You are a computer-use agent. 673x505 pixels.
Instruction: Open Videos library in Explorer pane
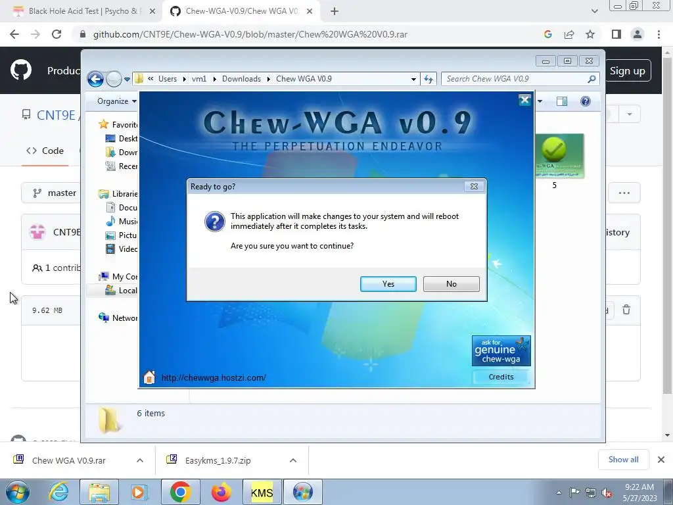point(122,249)
